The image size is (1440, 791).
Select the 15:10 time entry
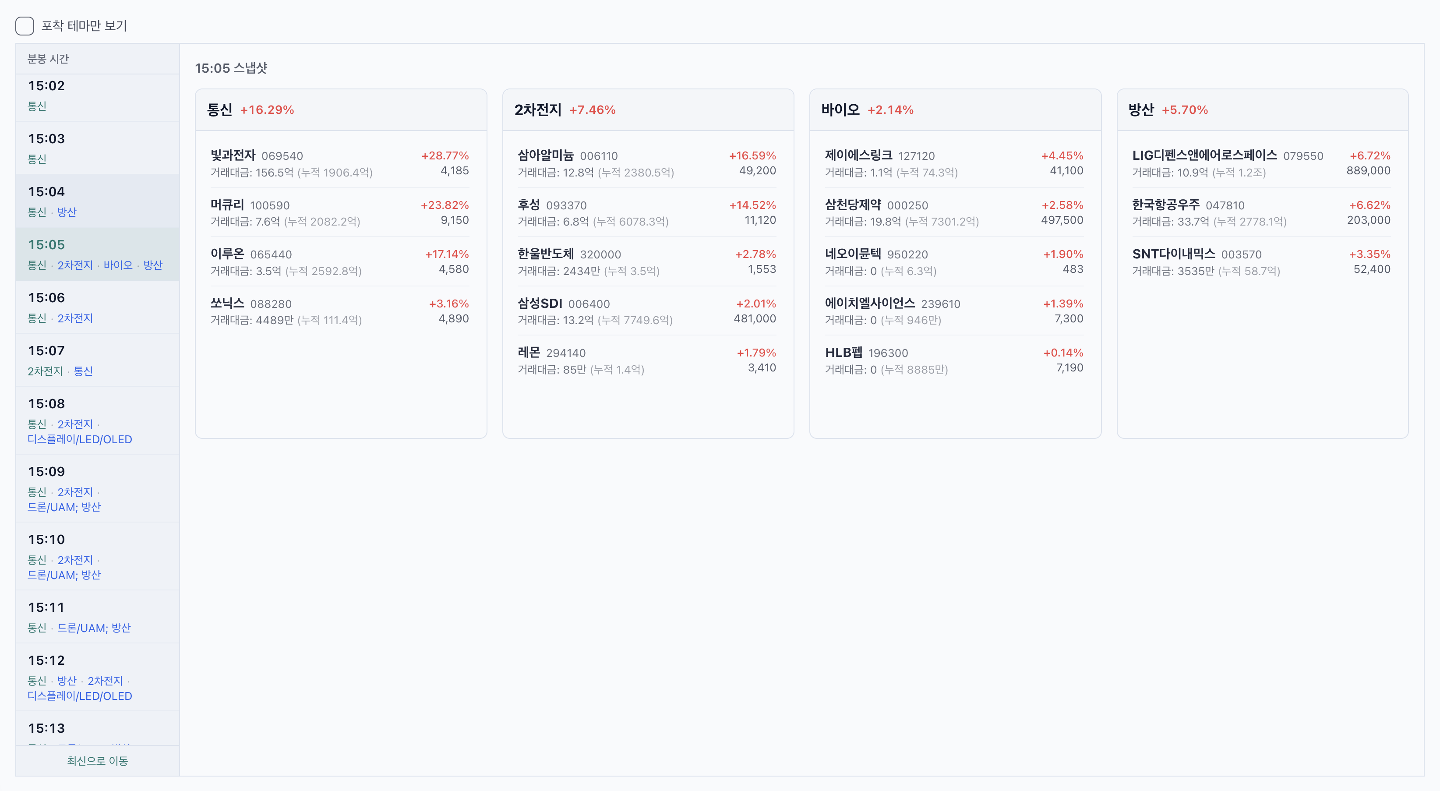97,556
